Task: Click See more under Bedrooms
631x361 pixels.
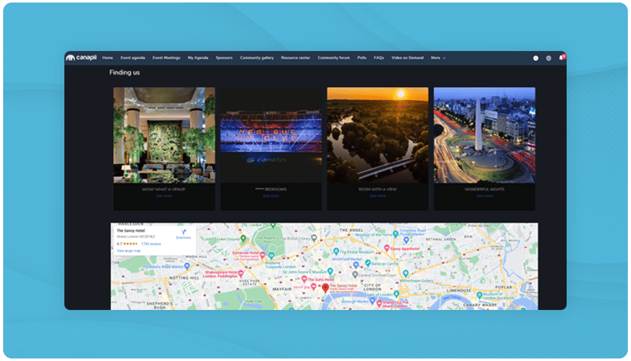Action: click(x=271, y=196)
